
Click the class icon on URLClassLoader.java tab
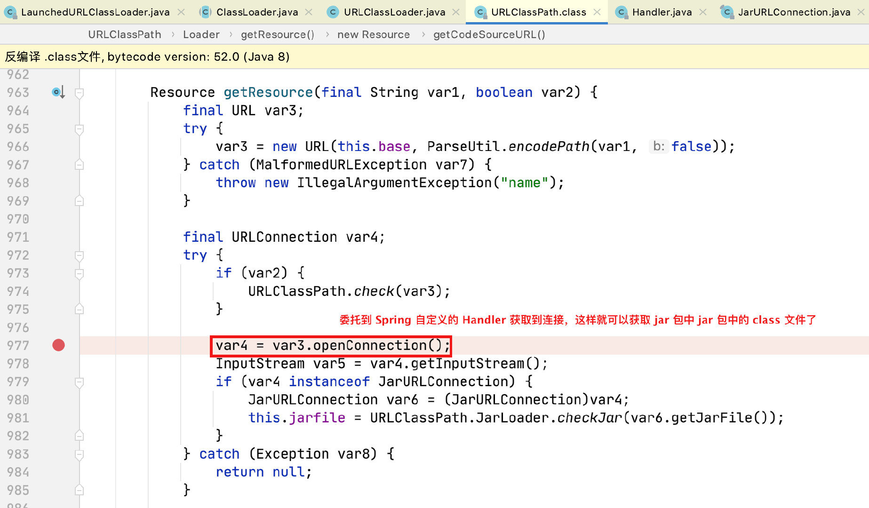pos(333,12)
